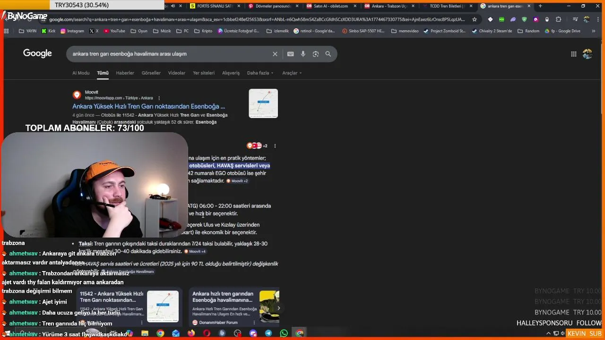
Task: Open the apps grid in bookmarks bar
Action: point(6,31)
